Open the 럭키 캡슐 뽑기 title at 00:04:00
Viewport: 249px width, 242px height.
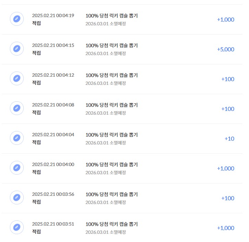pyautogui.click(x=112, y=165)
